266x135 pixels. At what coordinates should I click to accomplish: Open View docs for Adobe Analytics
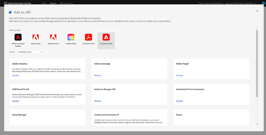[16, 75]
